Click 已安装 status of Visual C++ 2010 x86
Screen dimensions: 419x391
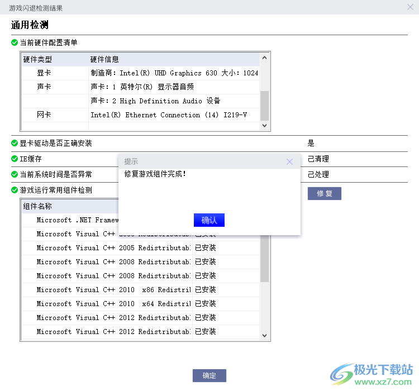click(x=205, y=289)
